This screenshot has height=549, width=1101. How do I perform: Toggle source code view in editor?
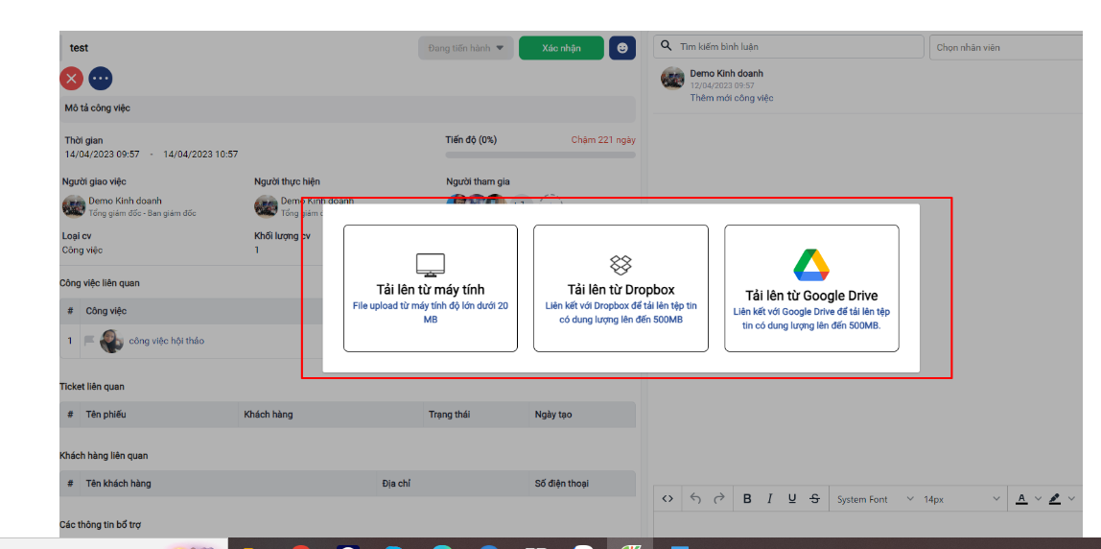668,499
